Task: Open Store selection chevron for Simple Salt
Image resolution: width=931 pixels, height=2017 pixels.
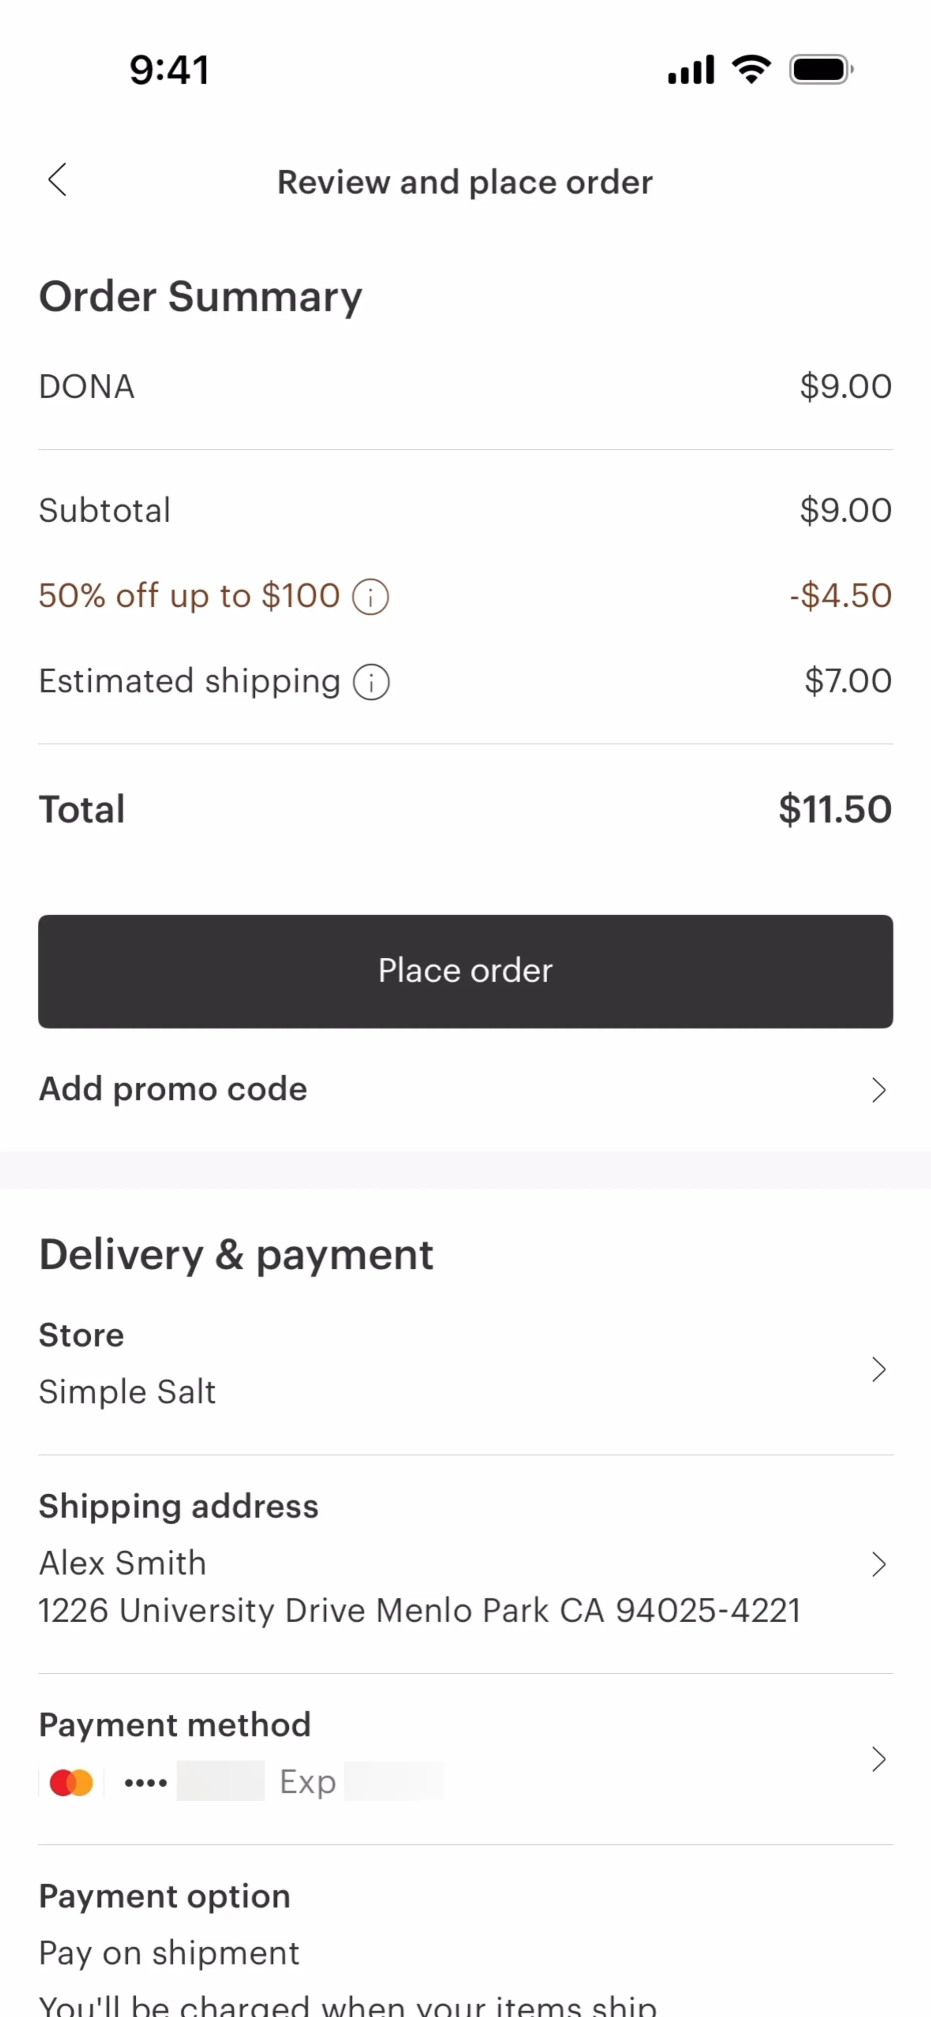Action: pyautogui.click(x=879, y=1370)
